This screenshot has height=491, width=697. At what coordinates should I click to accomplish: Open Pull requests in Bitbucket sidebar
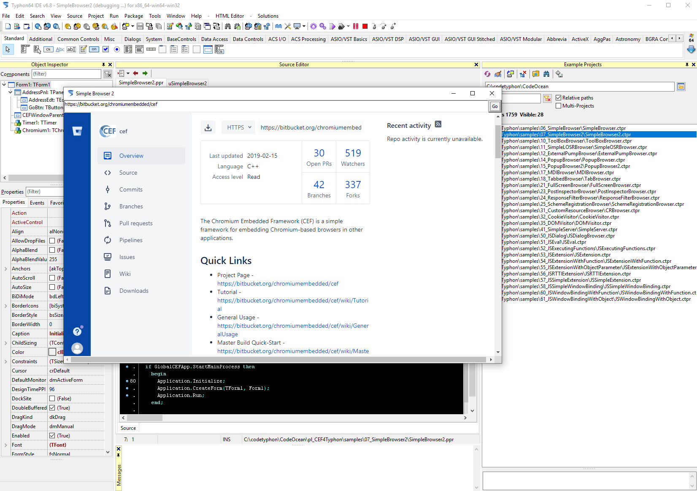pos(136,223)
